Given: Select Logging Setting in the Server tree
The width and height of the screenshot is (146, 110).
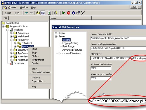Looking at the screenshot, I should point(70,43).
